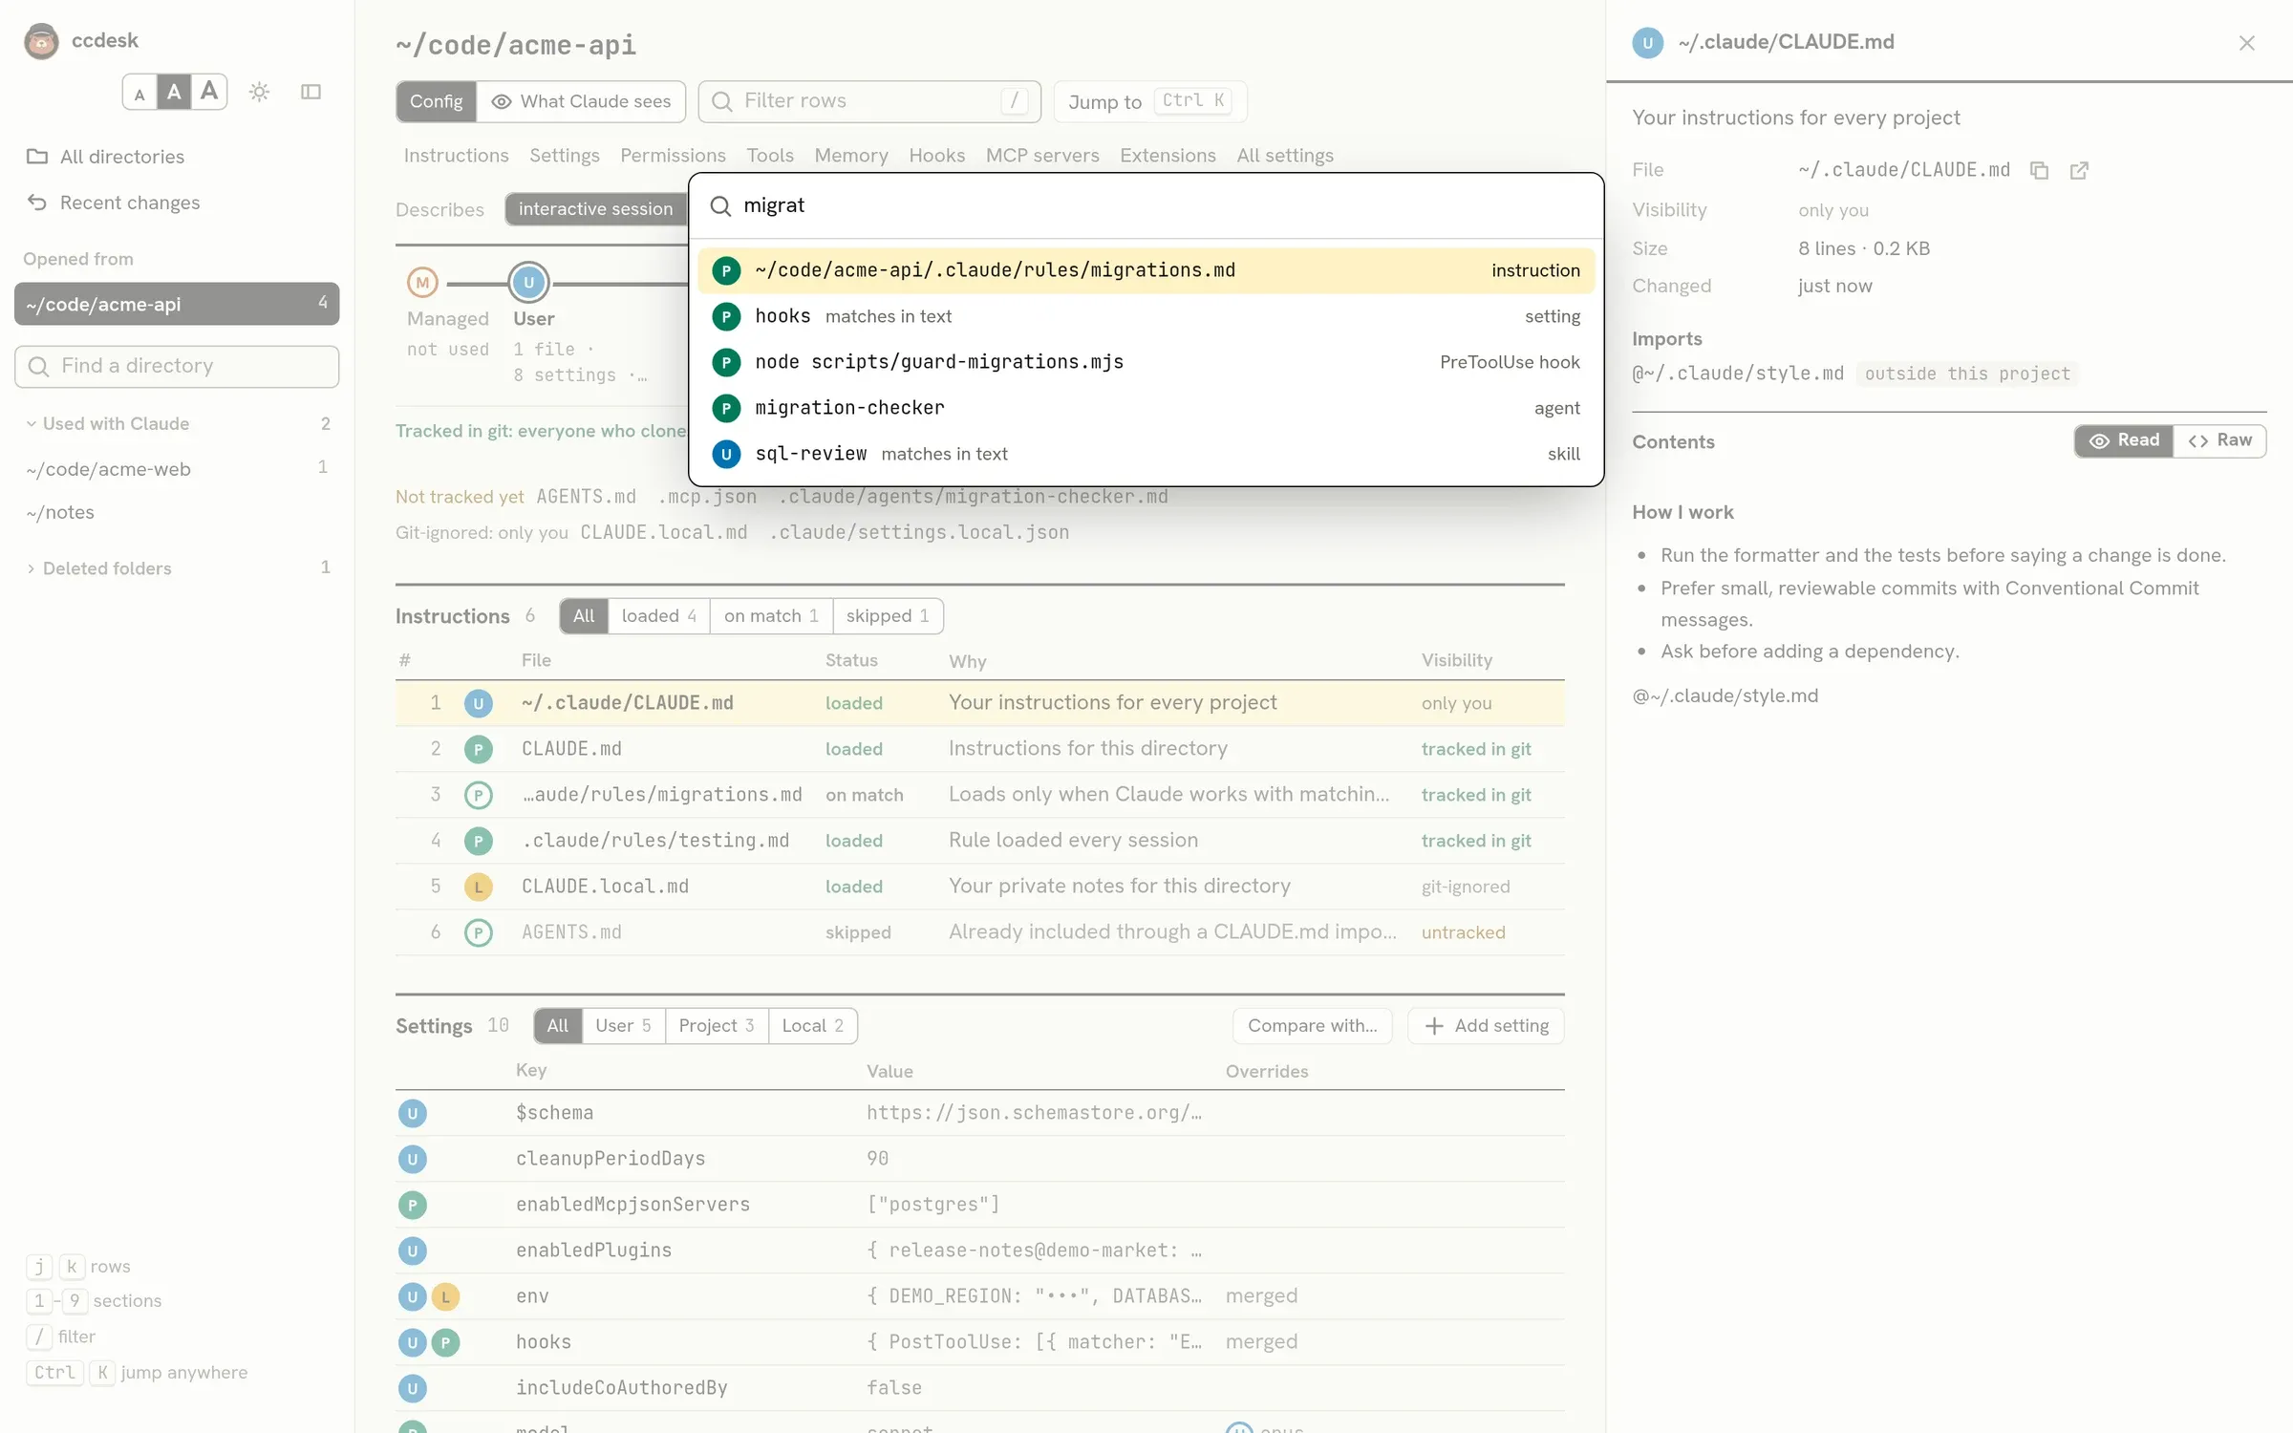Open ~/code/acme-web directory
The height and width of the screenshot is (1433, 2293).
coord(177,469)
